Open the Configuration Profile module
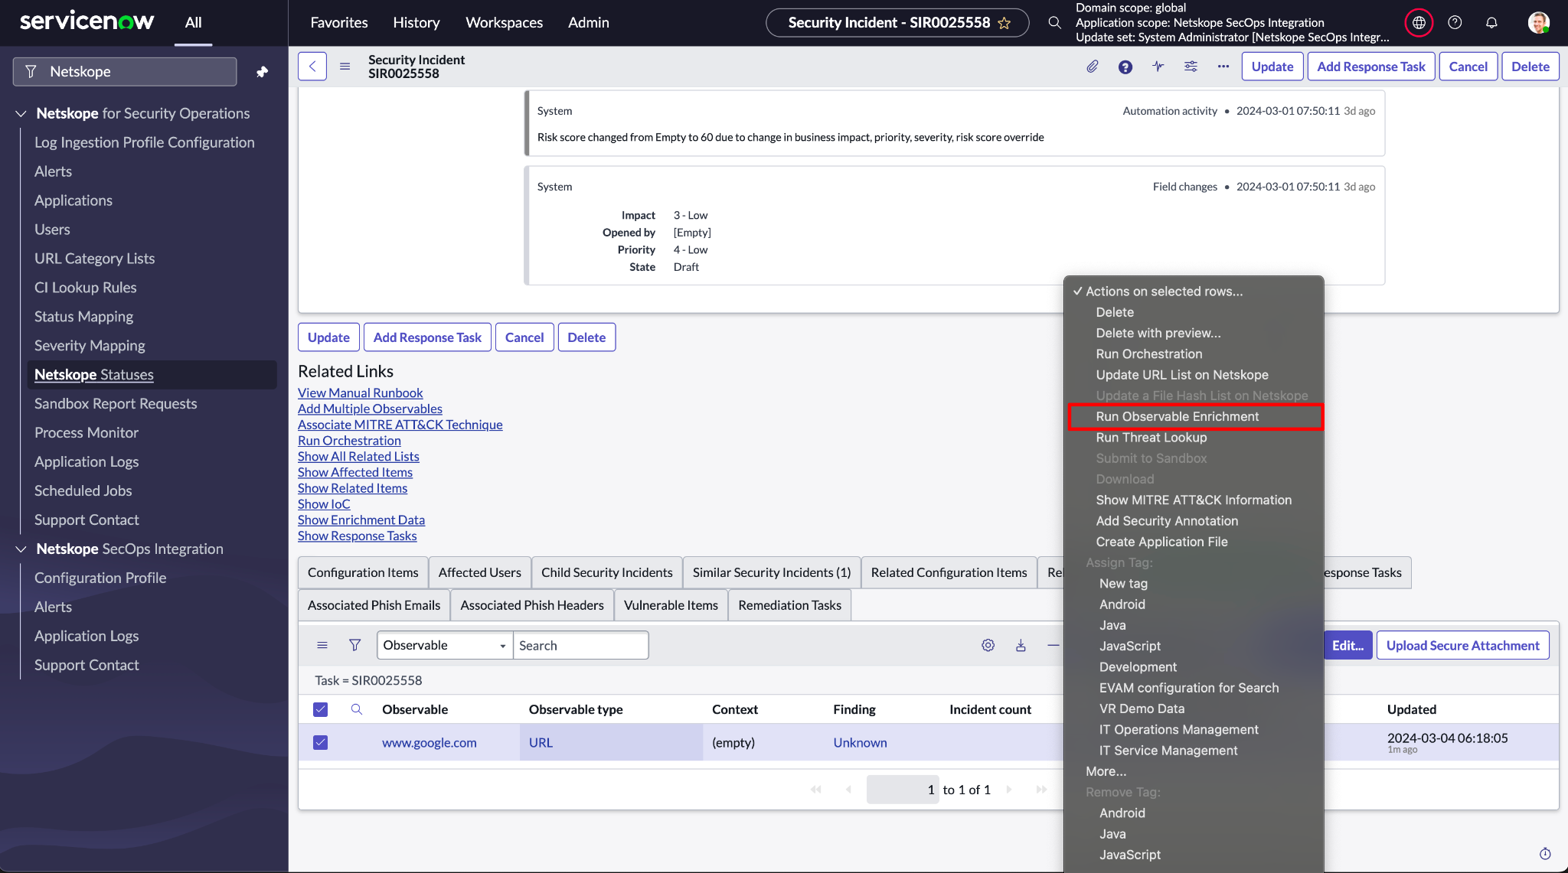 100,578
